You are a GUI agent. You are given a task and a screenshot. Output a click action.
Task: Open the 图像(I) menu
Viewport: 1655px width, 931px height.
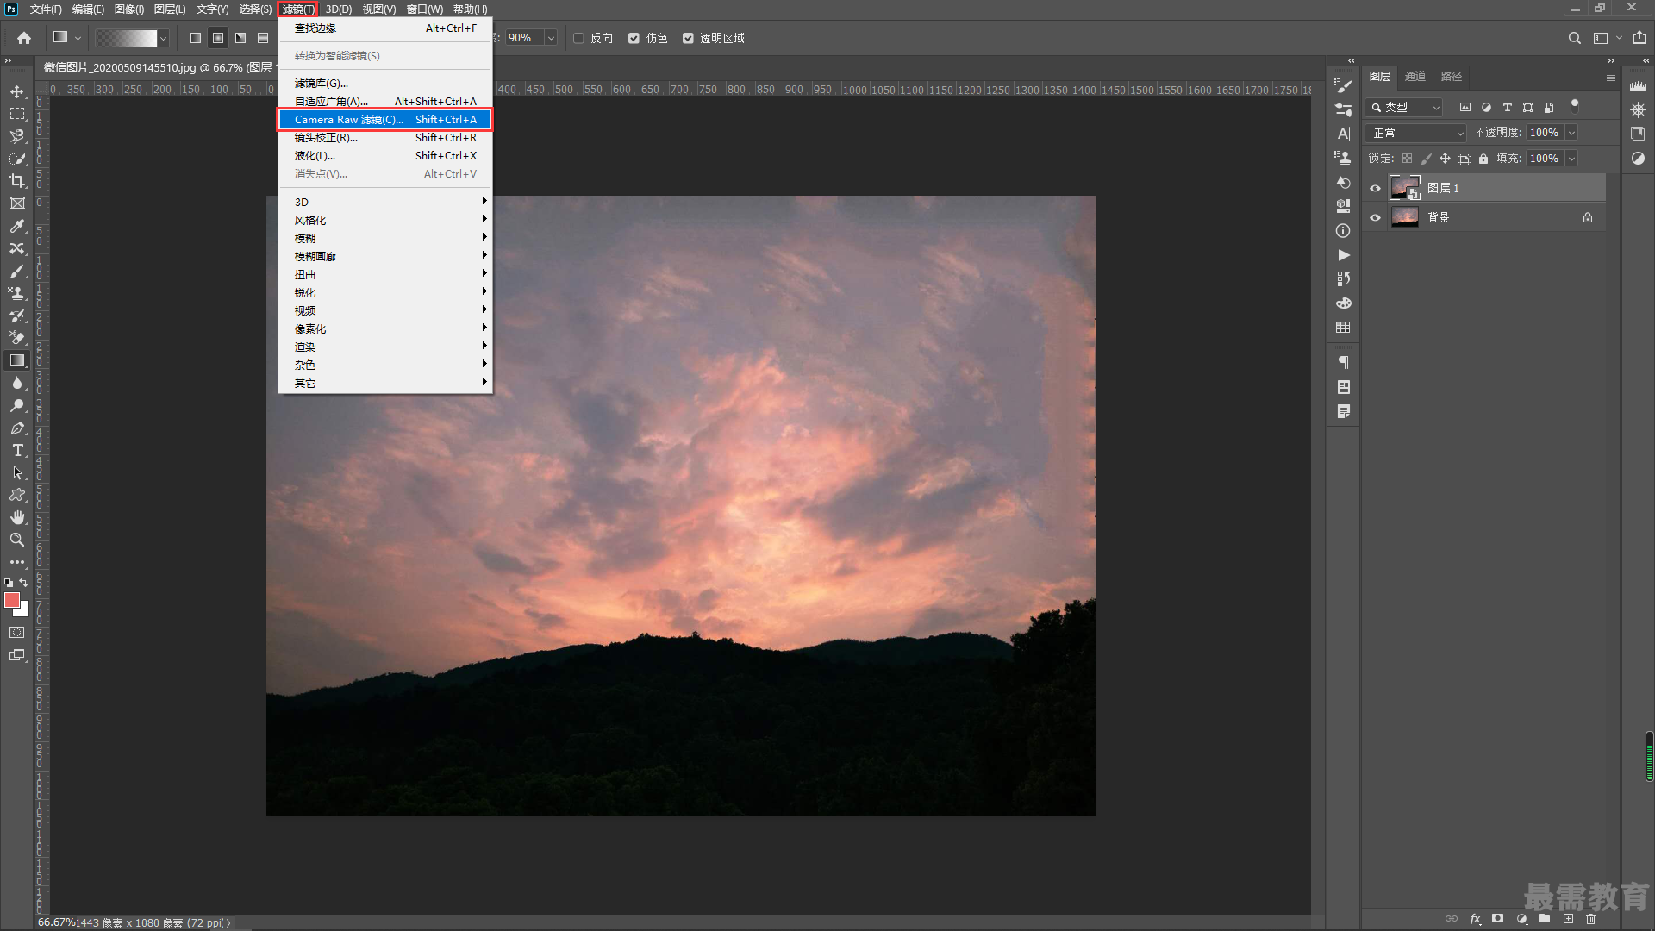click(x=128, y=9)
